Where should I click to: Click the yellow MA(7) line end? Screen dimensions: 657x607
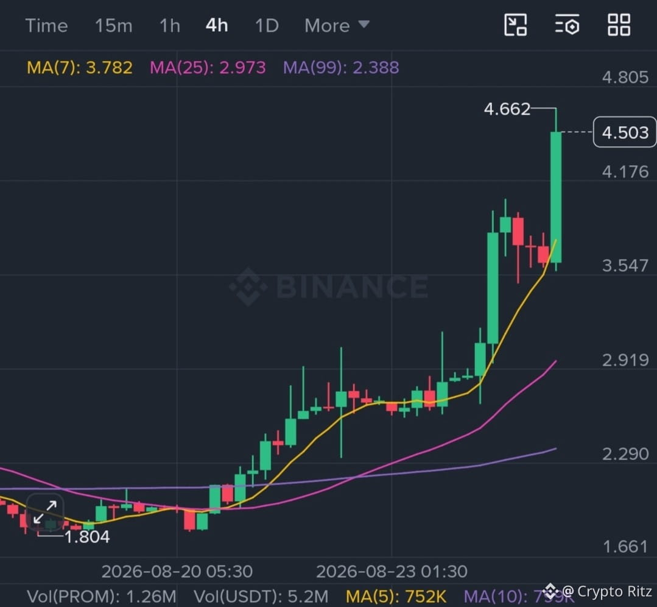coord(555,241)
